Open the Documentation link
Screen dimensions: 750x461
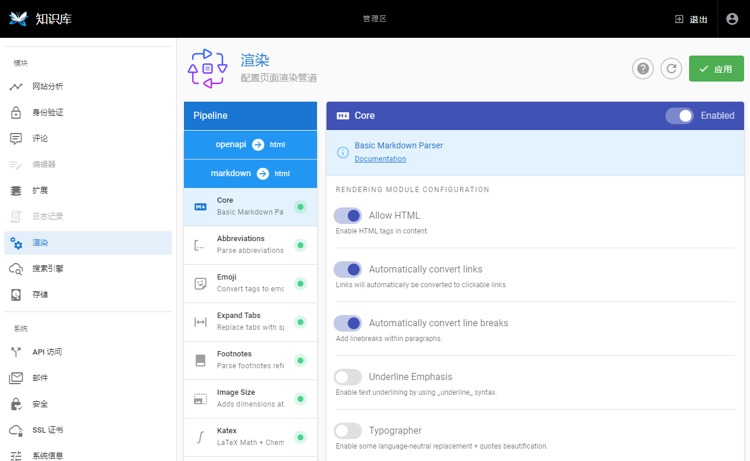380,159
